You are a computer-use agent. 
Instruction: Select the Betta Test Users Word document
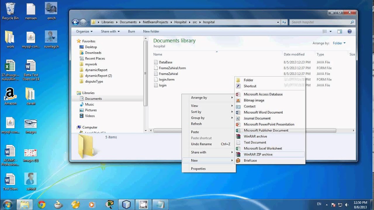pos(31,70)
